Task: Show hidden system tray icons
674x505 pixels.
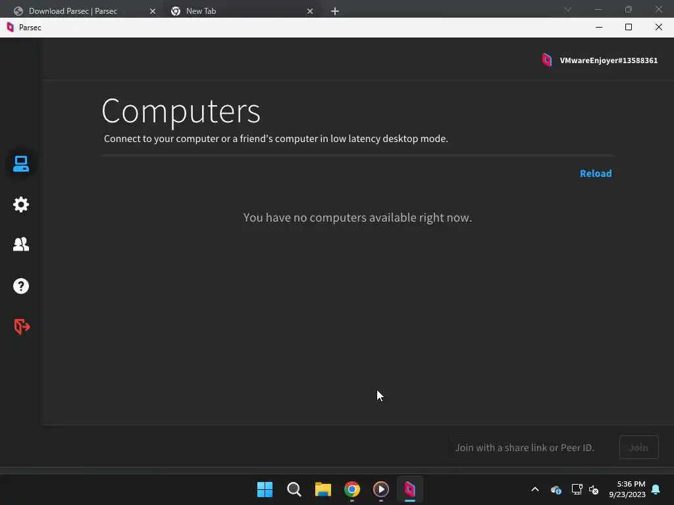Action: point(534,489)
